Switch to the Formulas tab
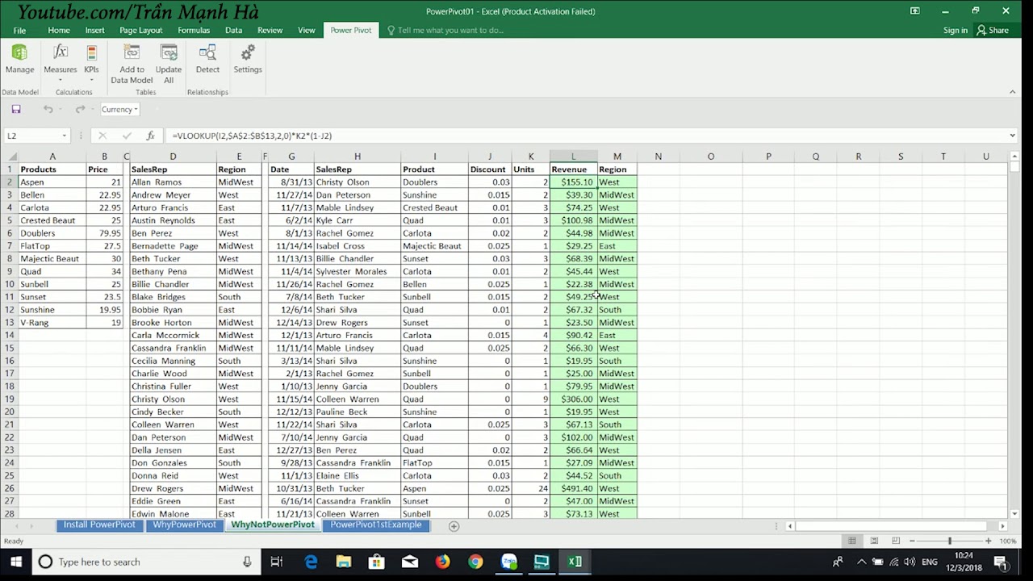 pos(194,30)
